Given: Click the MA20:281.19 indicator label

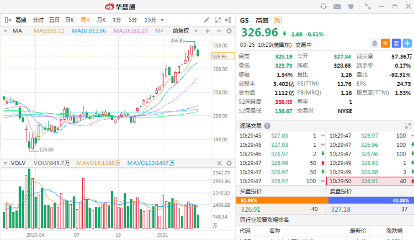Looking at the screenshot, I should tap(131, 31).
